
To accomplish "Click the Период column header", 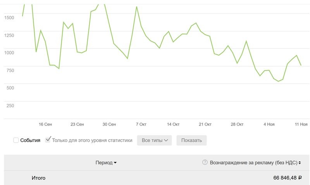I will coord(104,163).
